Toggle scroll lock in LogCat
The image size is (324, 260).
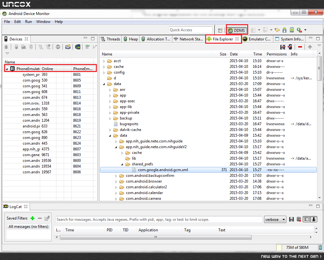(x=314, y=219)
